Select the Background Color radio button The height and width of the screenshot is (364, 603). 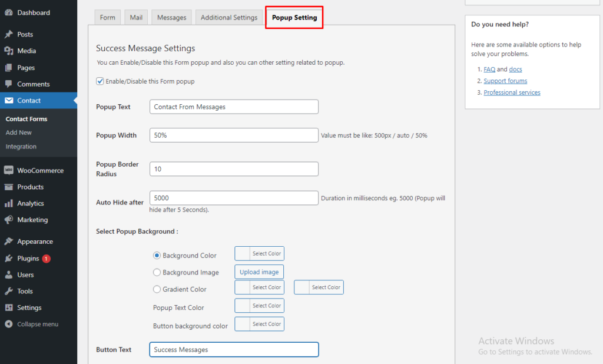157,256
